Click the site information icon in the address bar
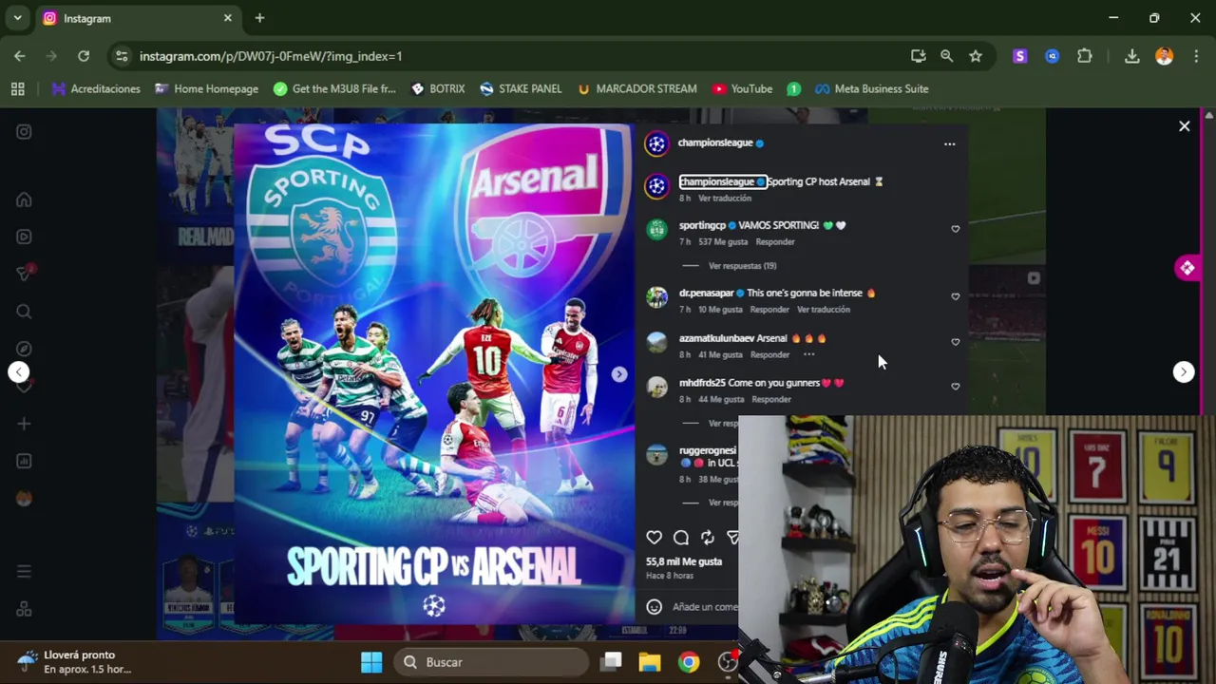This screenshot has width=1216, height=684. point(122,56)
